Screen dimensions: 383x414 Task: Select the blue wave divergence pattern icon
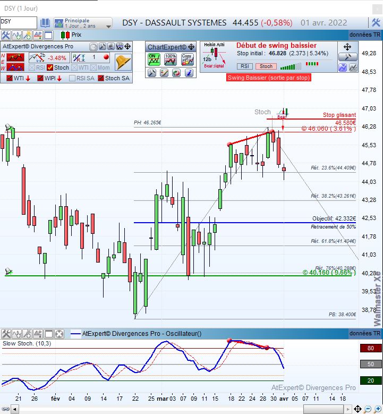(x=15, y=67)
